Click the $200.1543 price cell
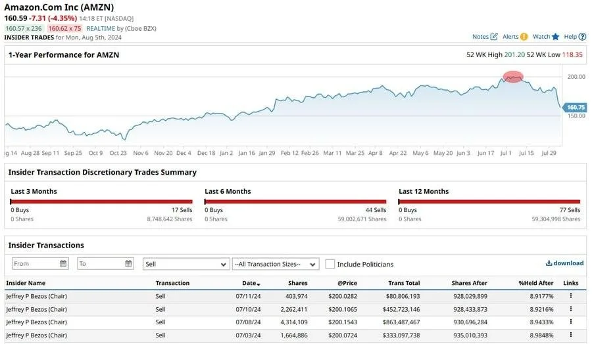This screenshot has width=592, height=344. 343,322
